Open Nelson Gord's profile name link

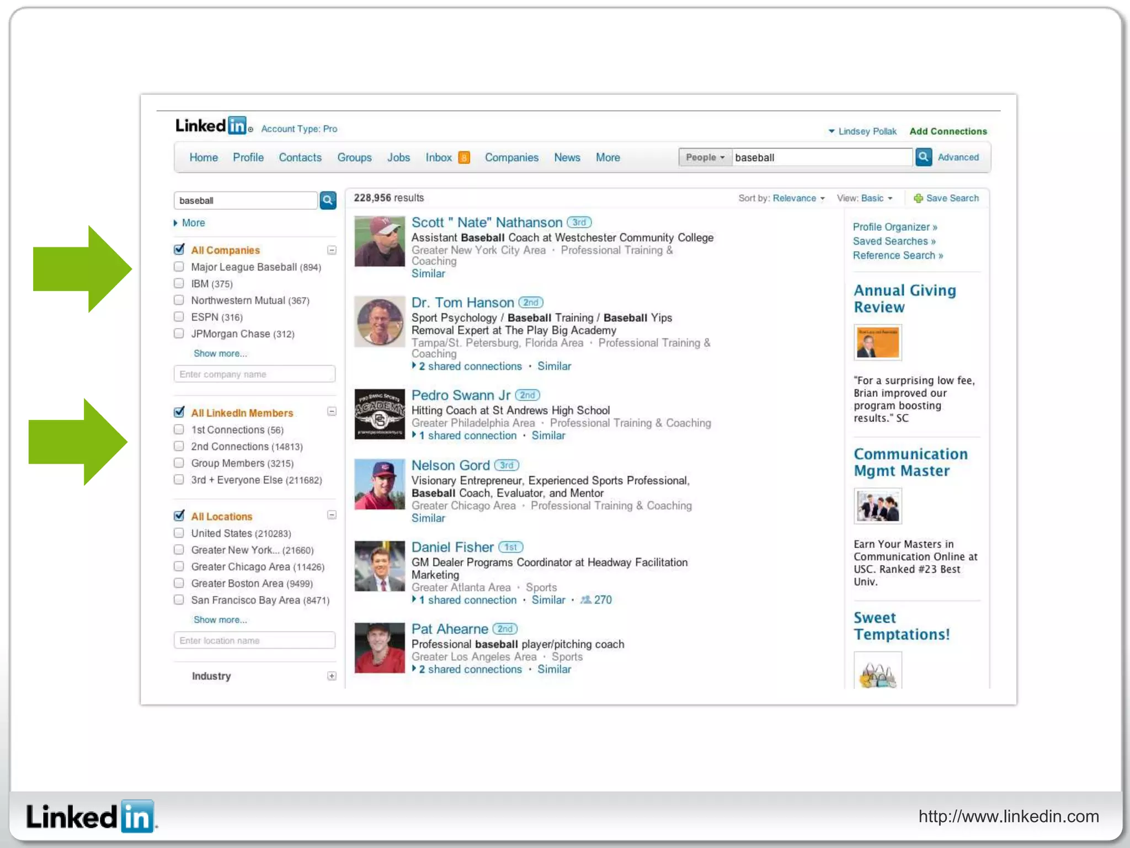[451, 465]
